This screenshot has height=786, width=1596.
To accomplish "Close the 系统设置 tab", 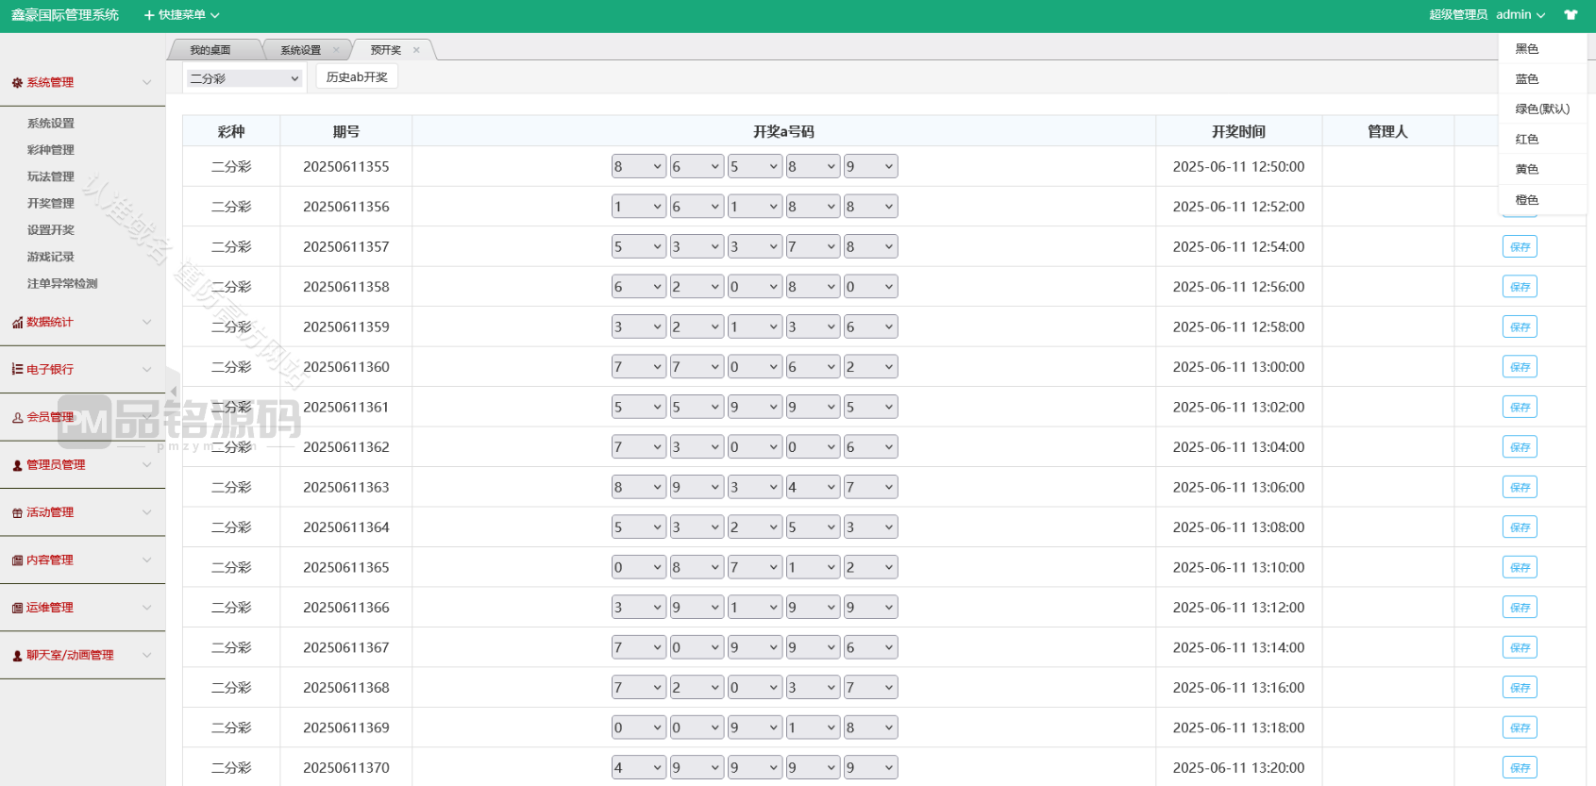I will pos(336,50).
